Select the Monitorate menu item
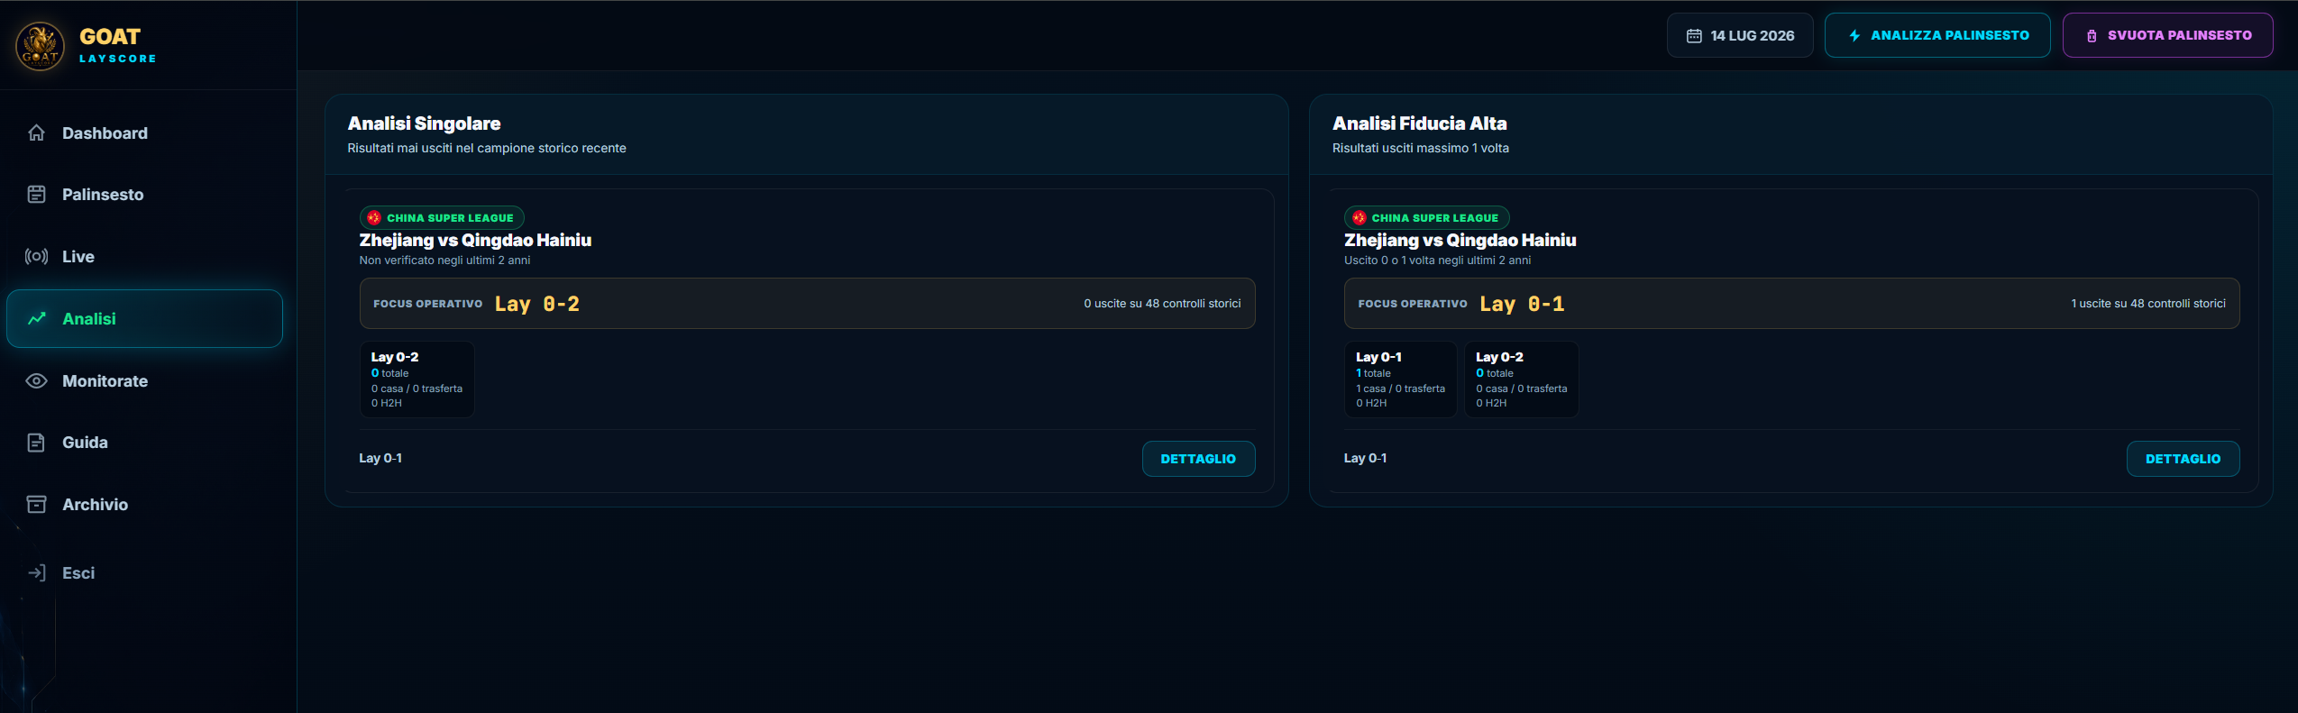Viewport: 2298px width, 713px height. pos(144,380)
